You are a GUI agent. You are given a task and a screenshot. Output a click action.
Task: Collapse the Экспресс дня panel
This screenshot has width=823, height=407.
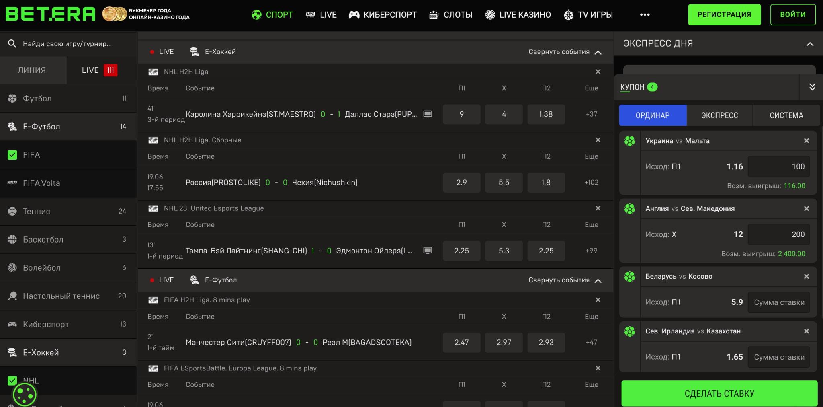point(810,44)
